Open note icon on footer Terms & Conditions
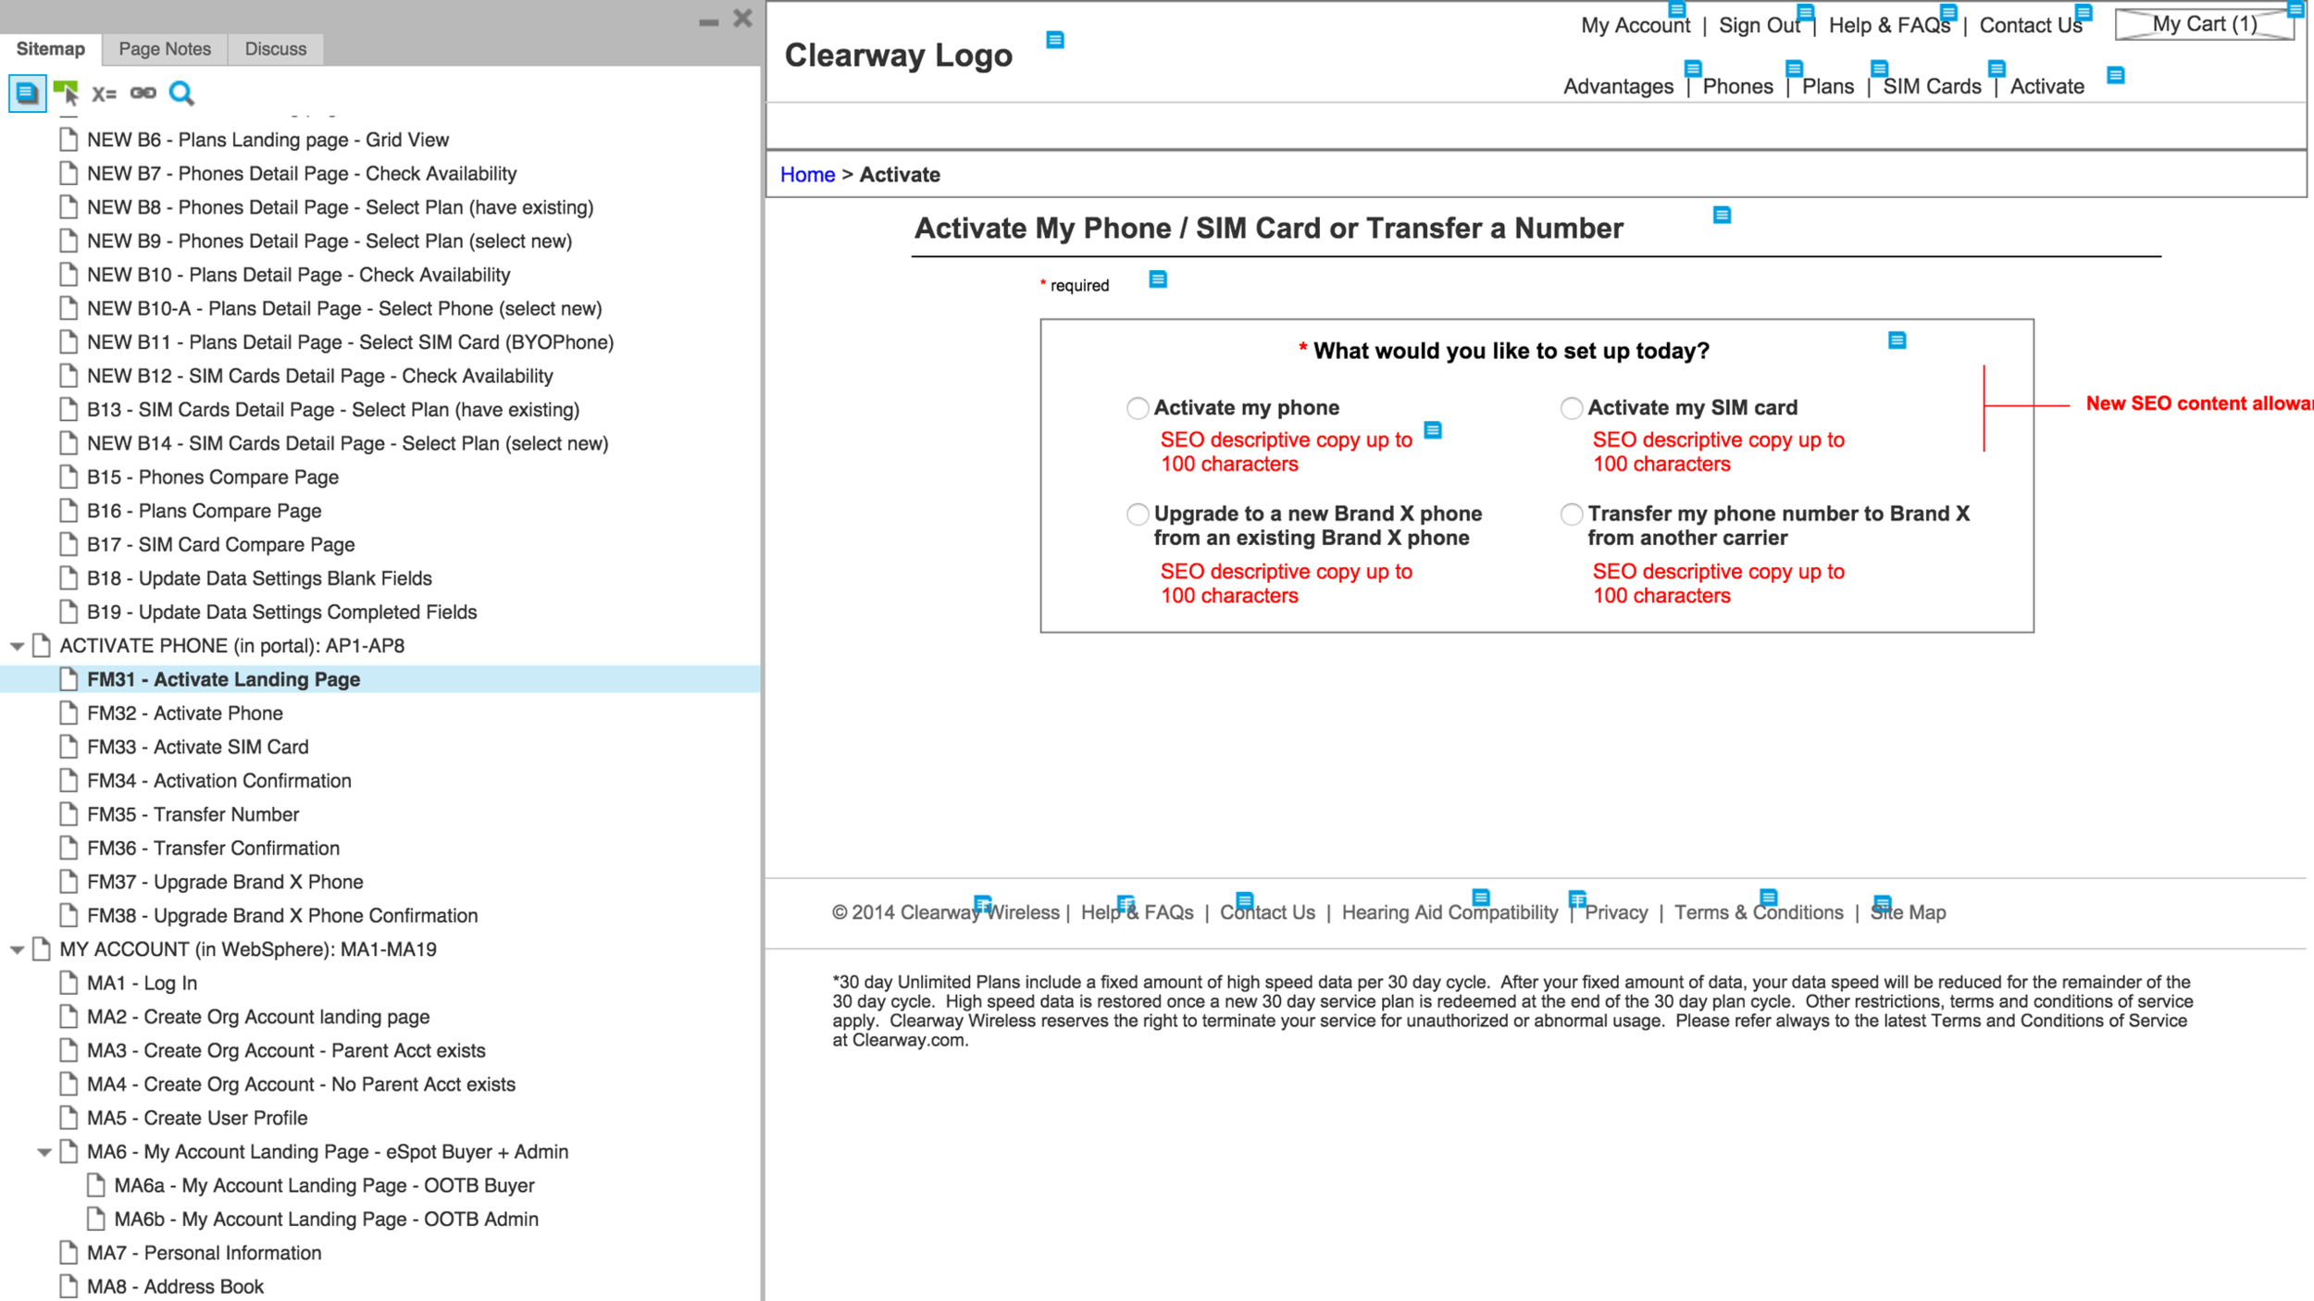 click(1769, 897)
